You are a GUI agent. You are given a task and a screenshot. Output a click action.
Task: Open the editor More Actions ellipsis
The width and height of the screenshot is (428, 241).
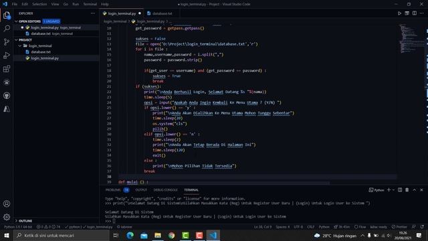422,13
